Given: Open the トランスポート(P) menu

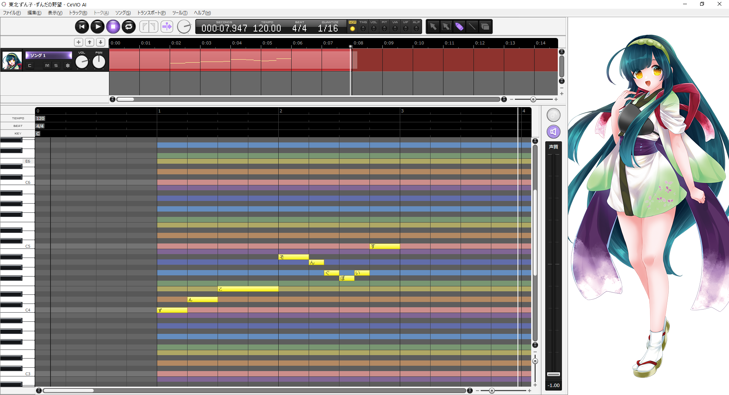Looking at the screenshot, I should (151, 13).
